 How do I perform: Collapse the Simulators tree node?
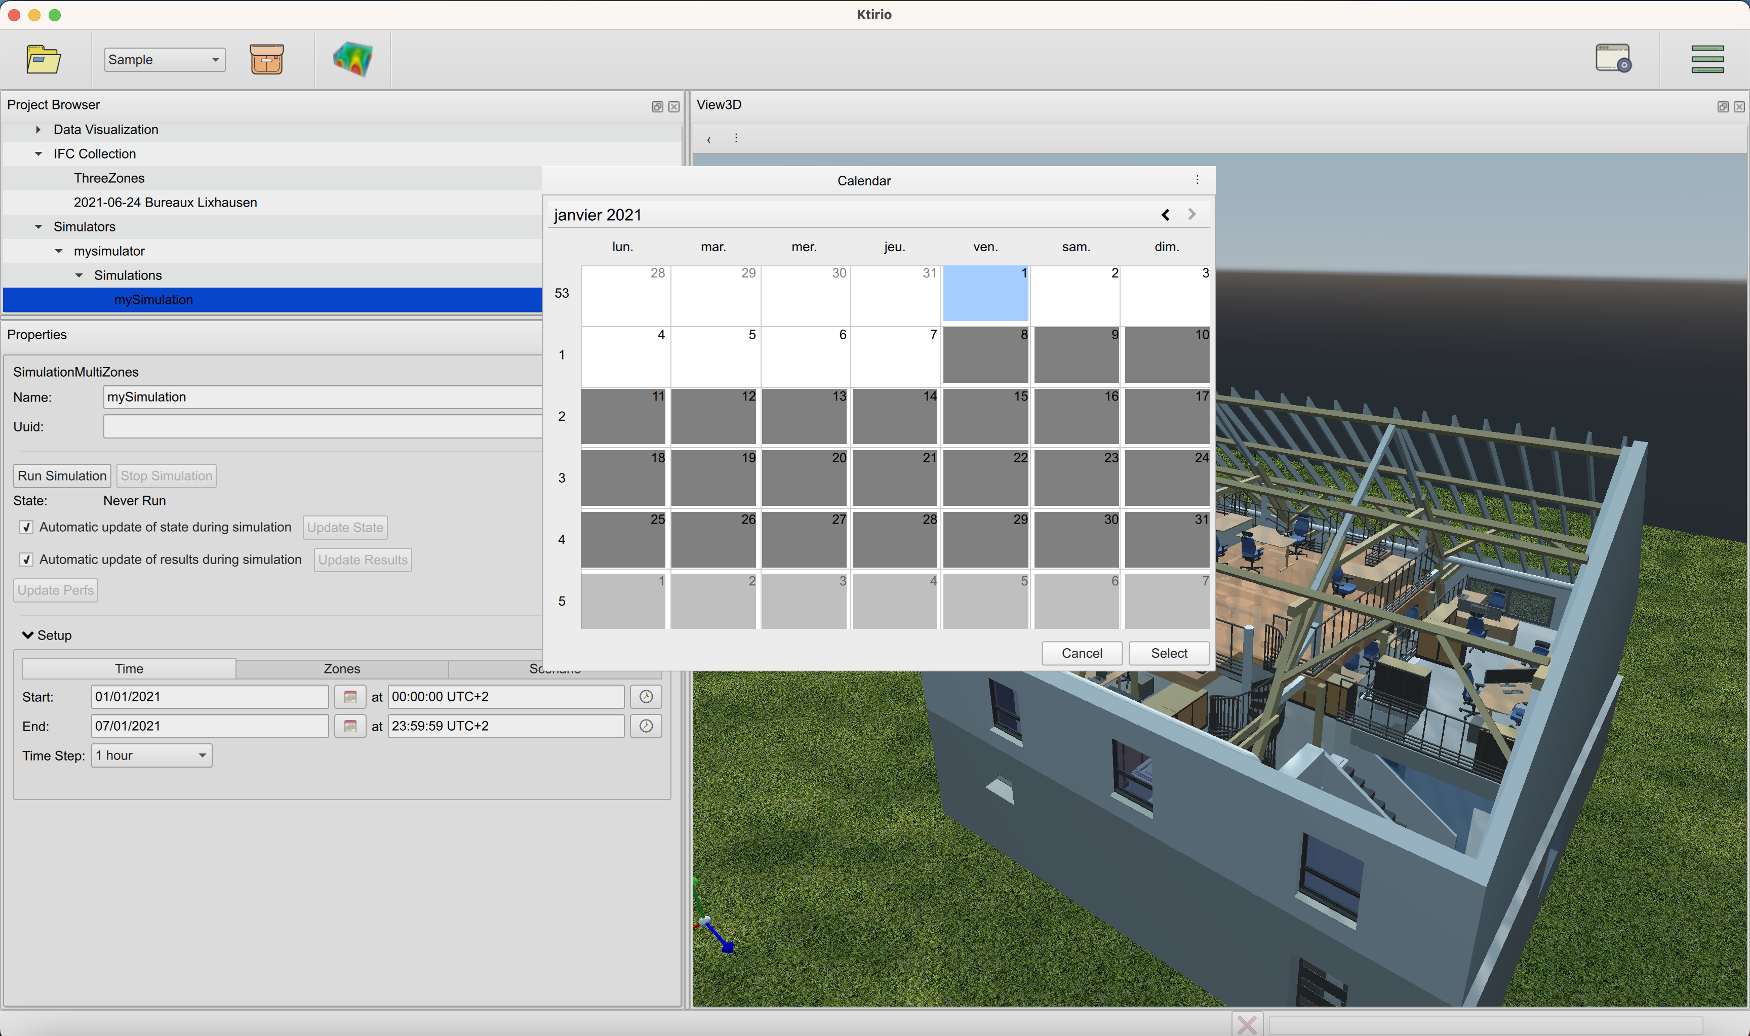coord(38,227)
